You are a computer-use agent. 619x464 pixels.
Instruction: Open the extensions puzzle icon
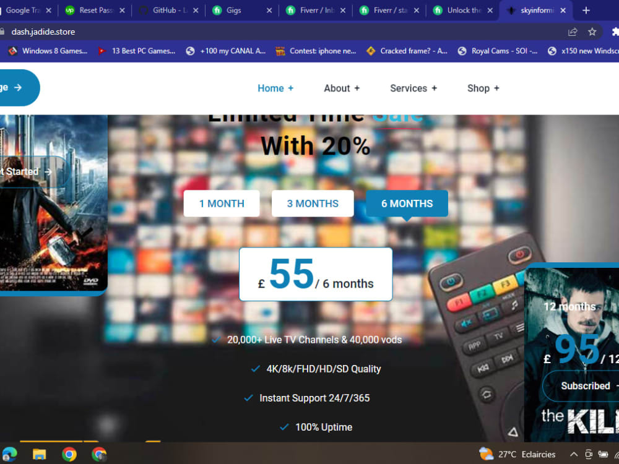[615, 32]
